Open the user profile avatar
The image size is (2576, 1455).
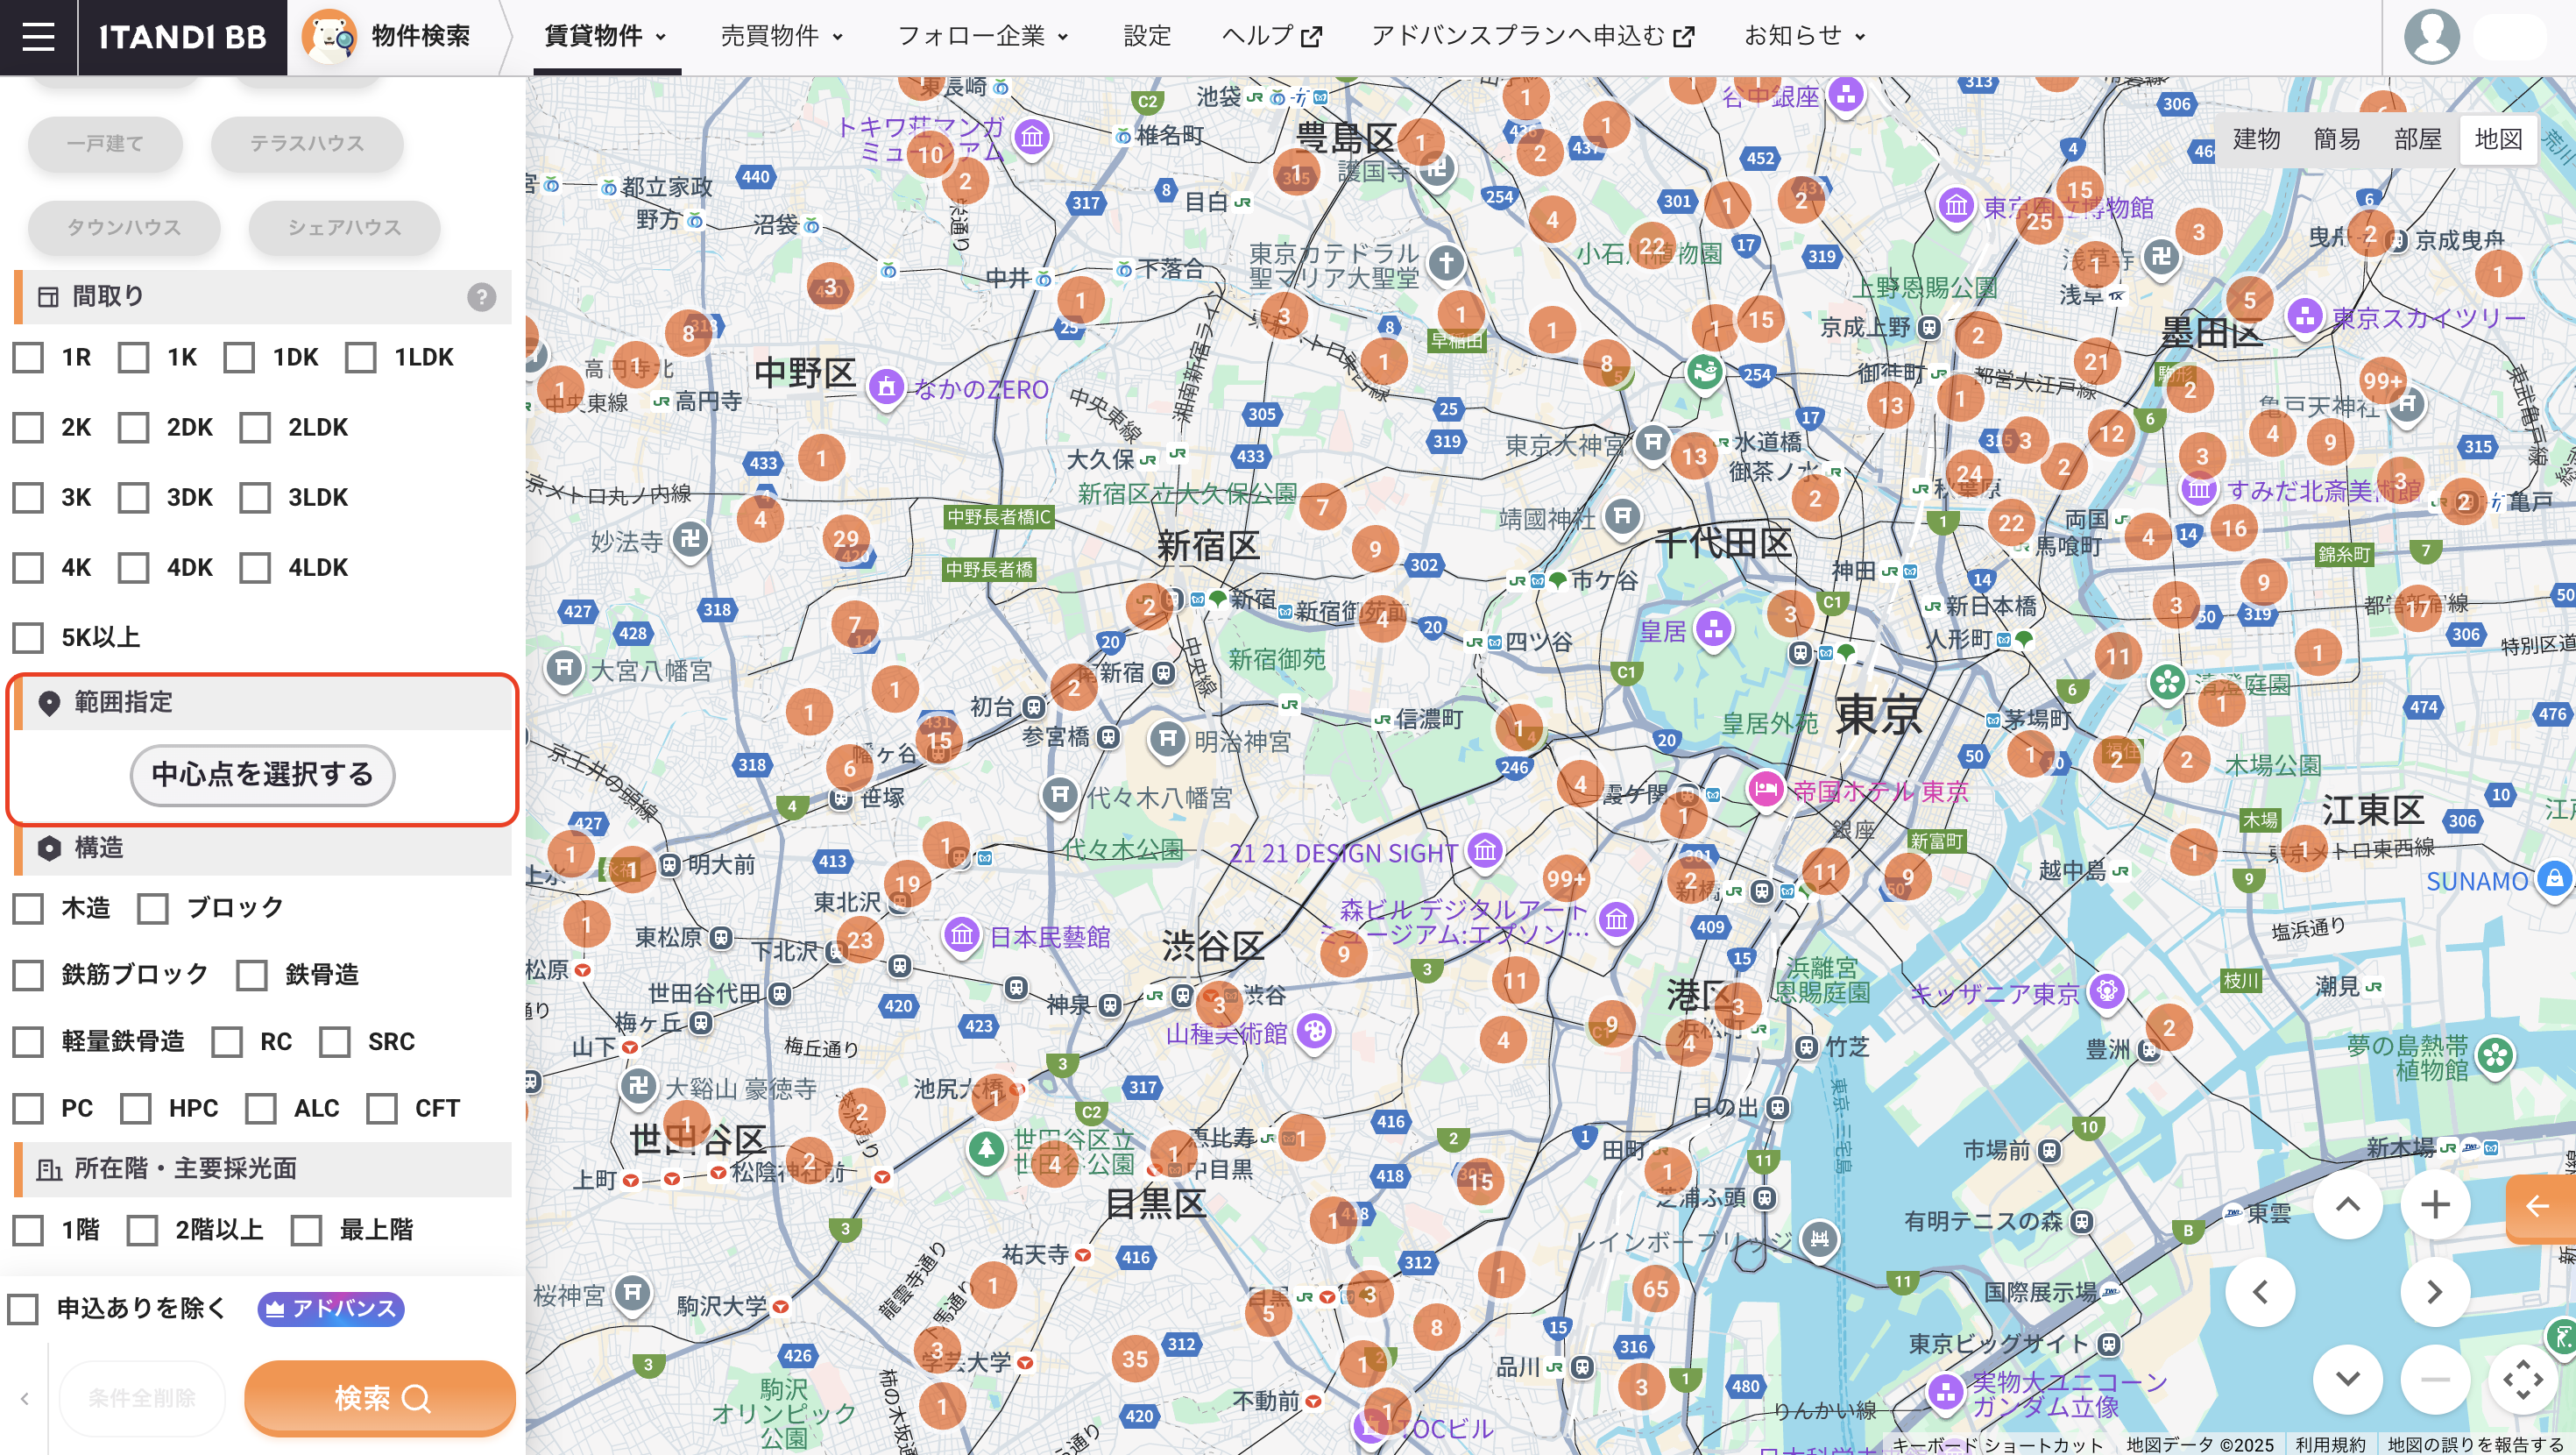(2431, 37)
